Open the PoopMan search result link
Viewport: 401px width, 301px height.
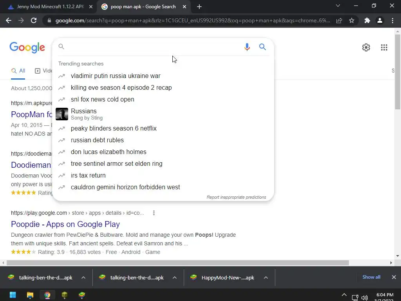pos(31,114)
